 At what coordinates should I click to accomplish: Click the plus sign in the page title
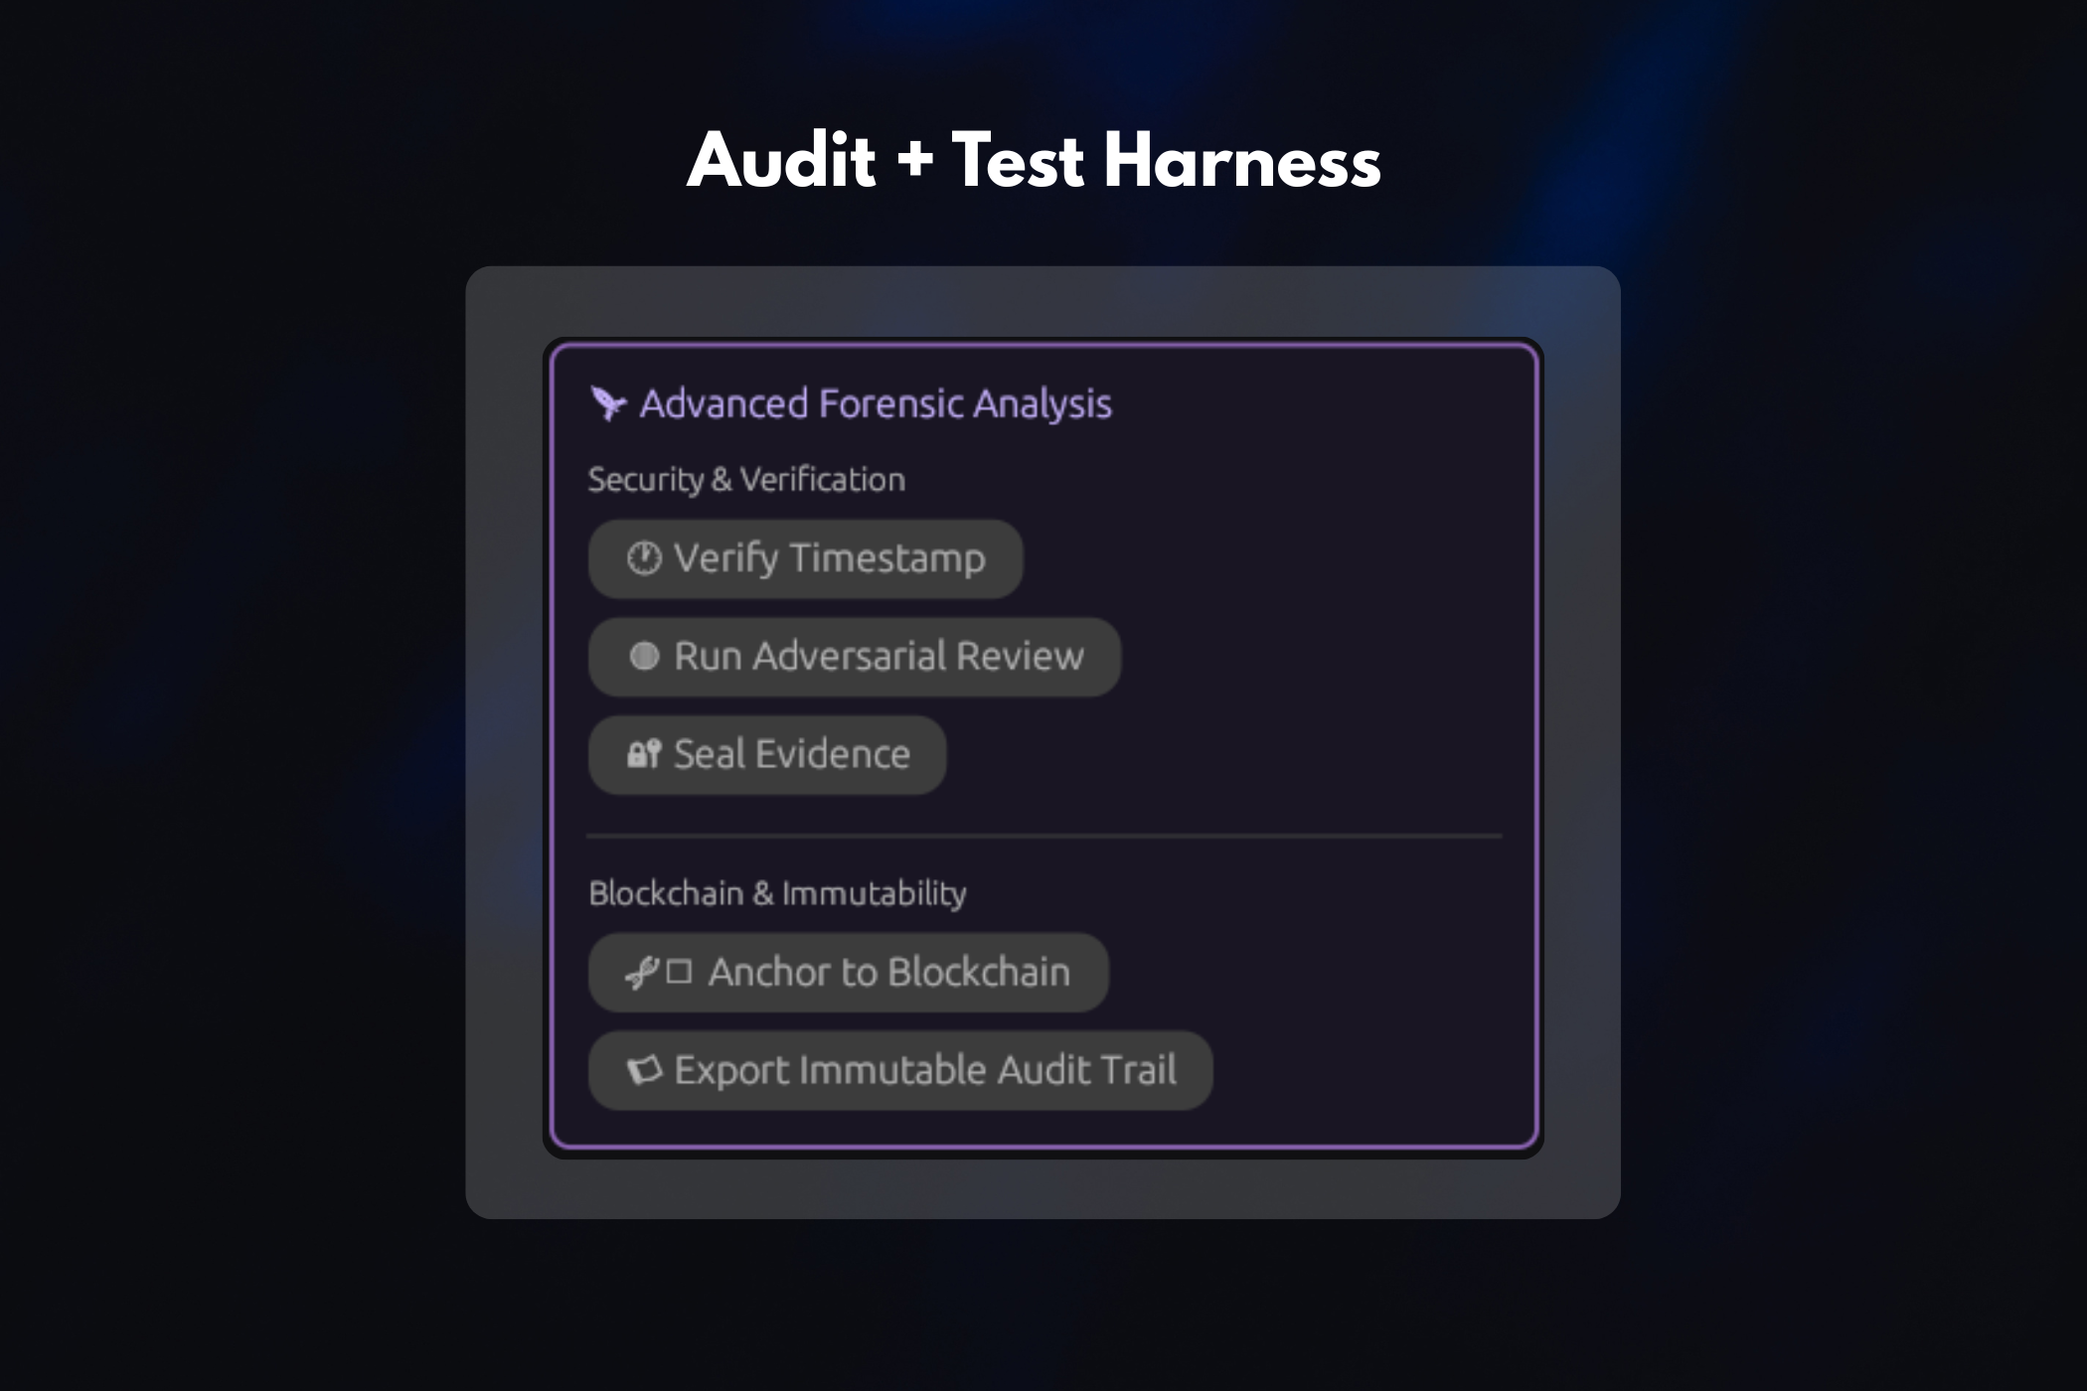pos(914,161)
